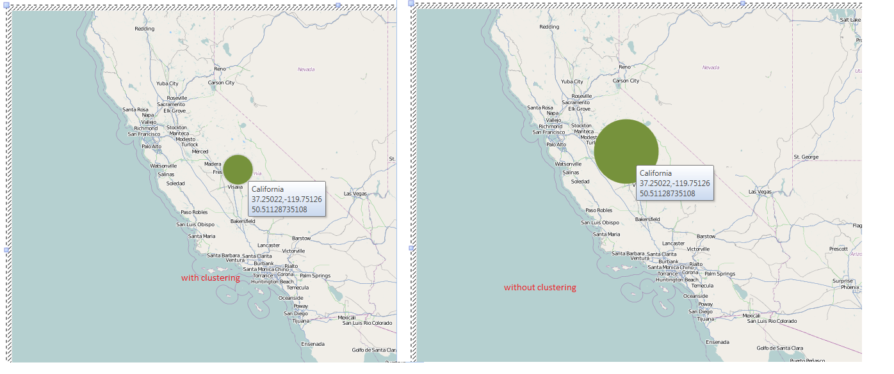This screenshot has height=374, width=894.
Task: Select the top-middle resize handle of left map
Action: [338, 4]
